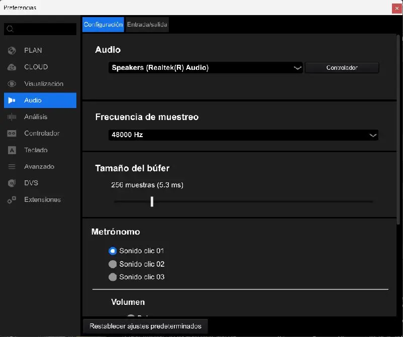
Task: Click the Audio speaker icon in sidebar
Action: coord(12,100)
